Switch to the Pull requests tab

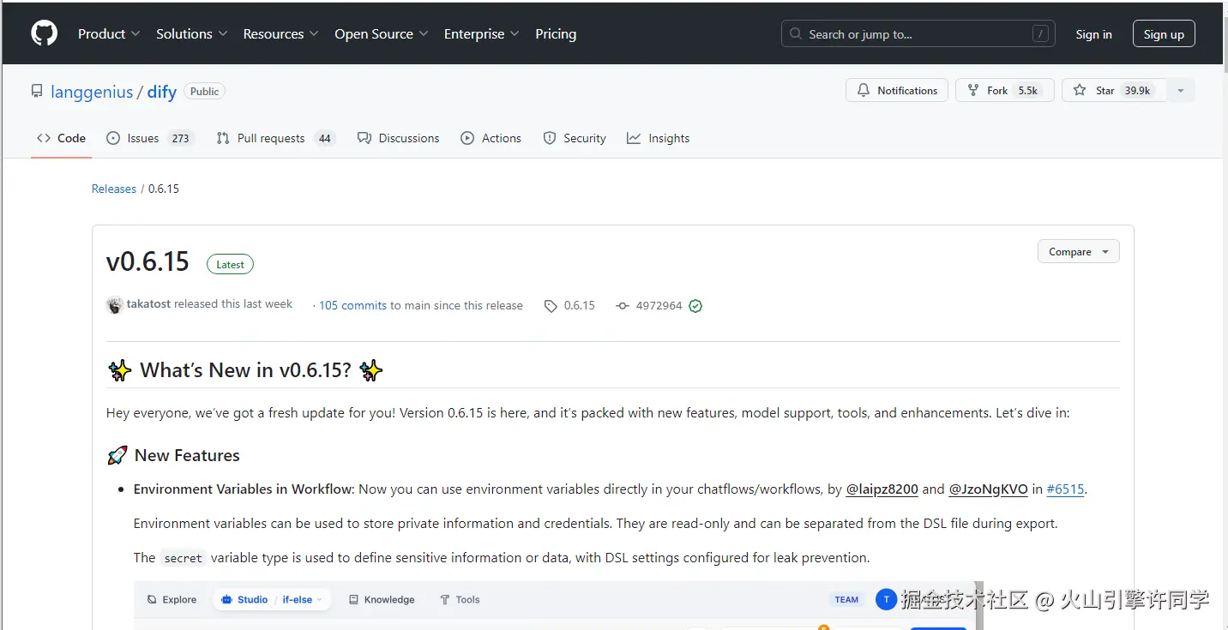pos(275,138)
